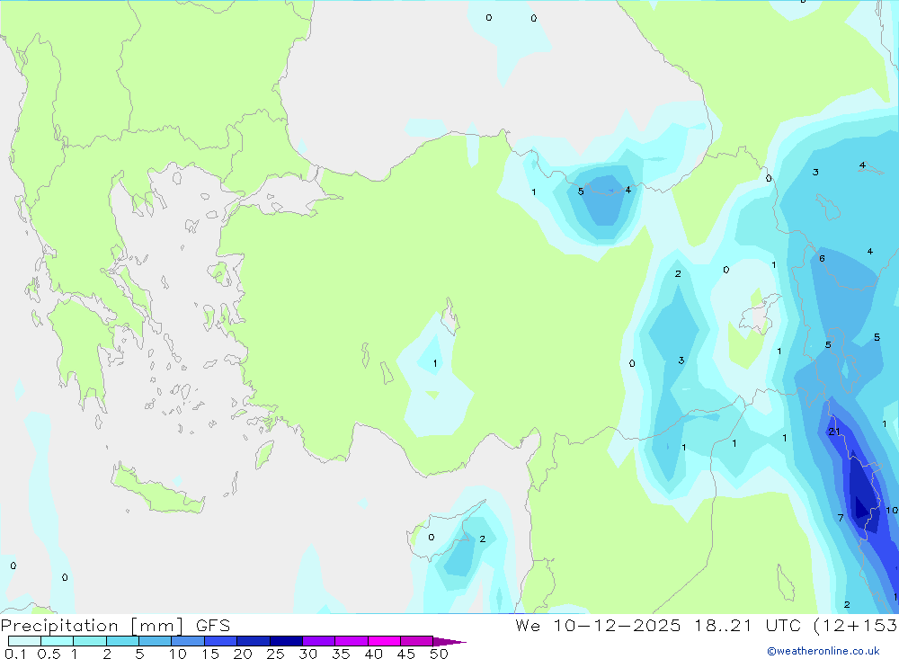Select the 'GFS' model label

pos(213,626)
